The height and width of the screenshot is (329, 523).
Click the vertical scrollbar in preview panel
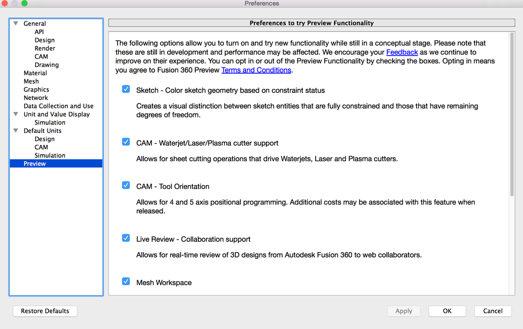511,115
